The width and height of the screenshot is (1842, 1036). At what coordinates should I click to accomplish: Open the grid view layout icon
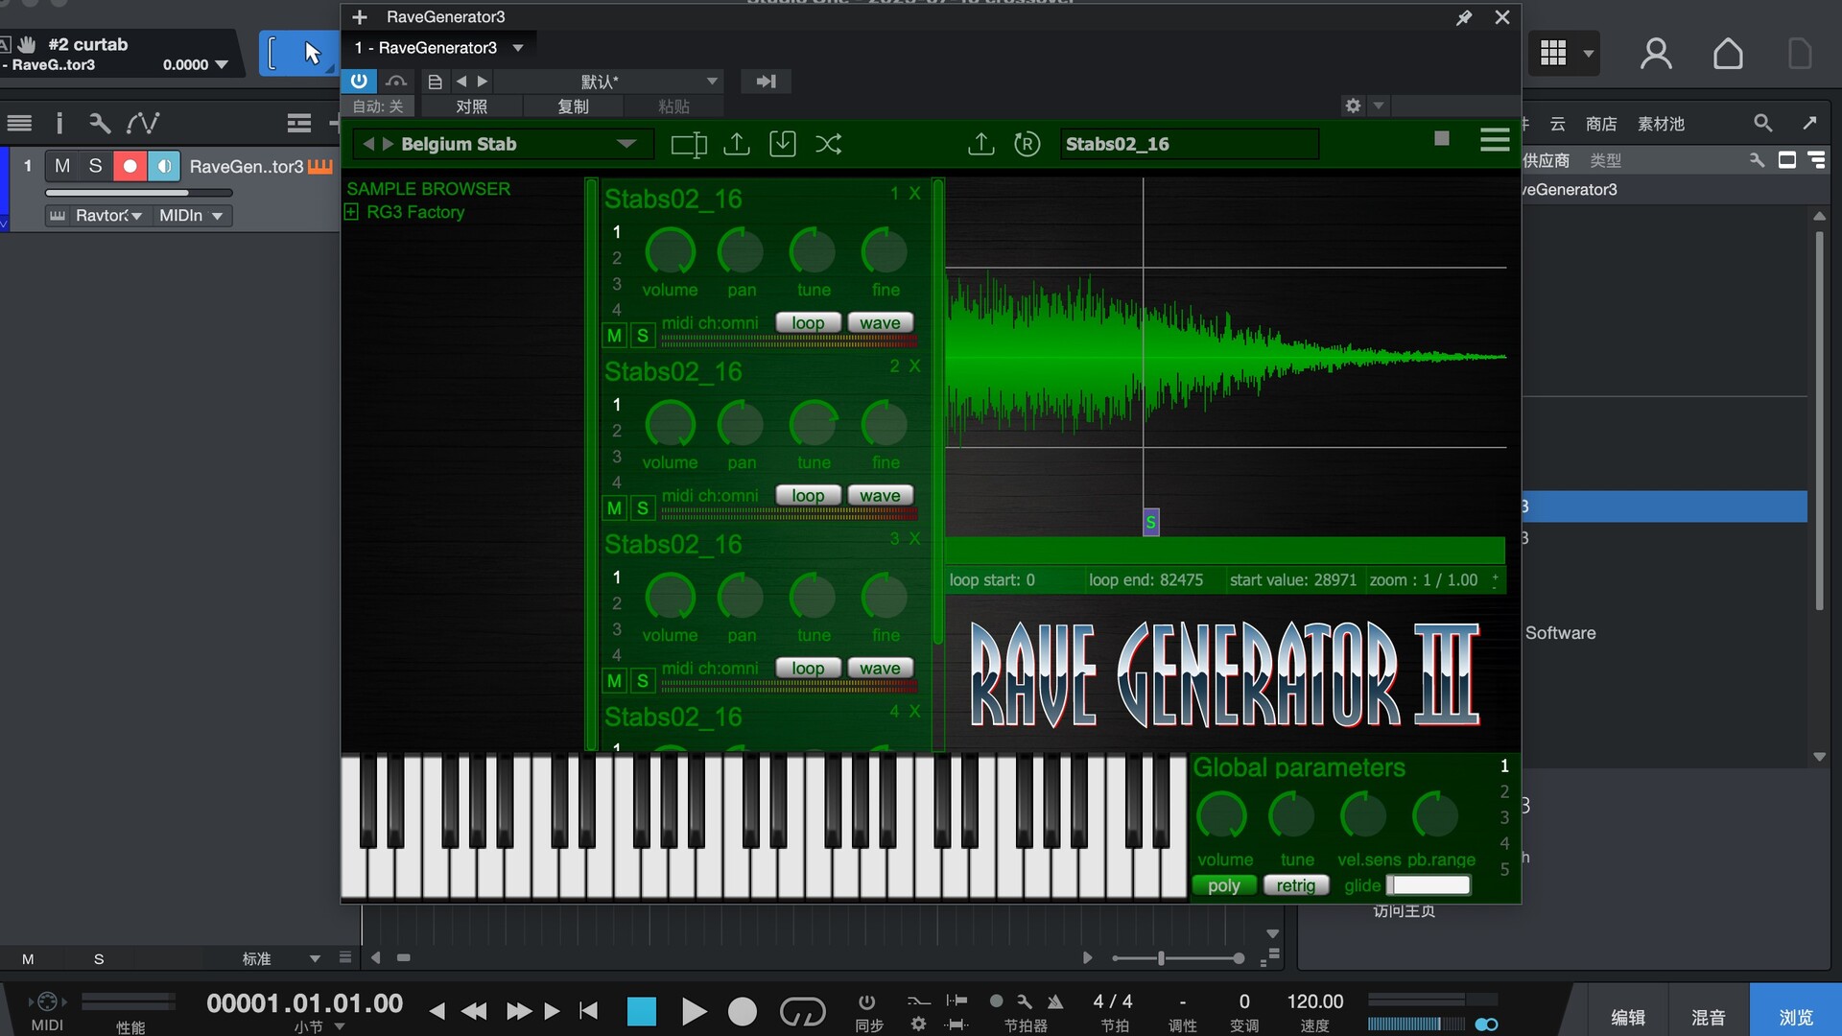(1553, 53)
